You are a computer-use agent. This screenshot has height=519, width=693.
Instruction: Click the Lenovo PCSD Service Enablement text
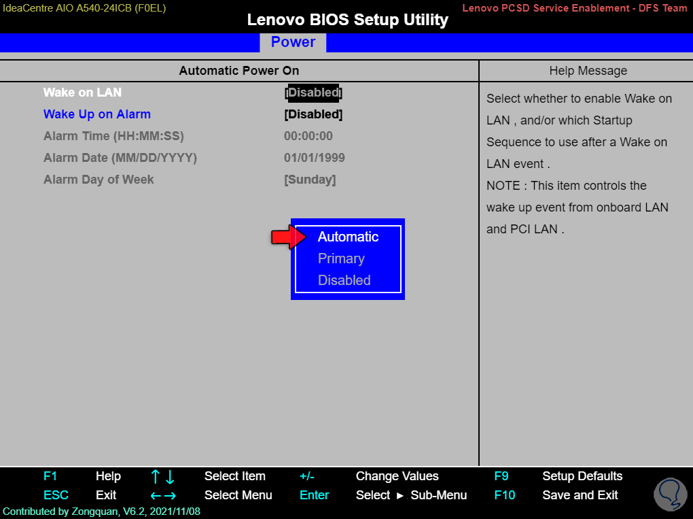574,8
